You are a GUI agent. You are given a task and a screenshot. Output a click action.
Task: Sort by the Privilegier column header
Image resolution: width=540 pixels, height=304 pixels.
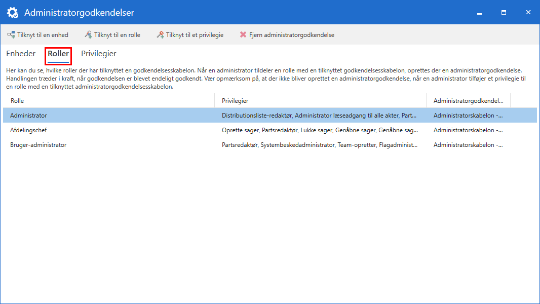click(x=320, y=100)
